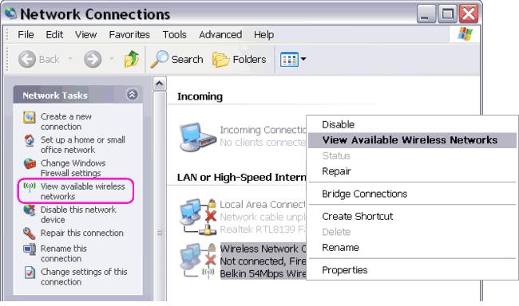The image size is (519, 306).
Task: Click the Disable this network device icon
Action: [30, 210]
